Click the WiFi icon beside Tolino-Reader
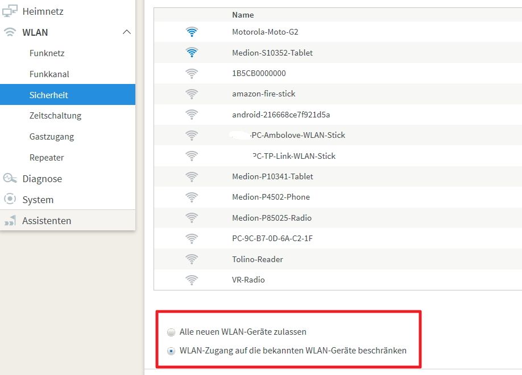Image resolution: width=522 pixels, height=375 pixels. coord(192,259)
